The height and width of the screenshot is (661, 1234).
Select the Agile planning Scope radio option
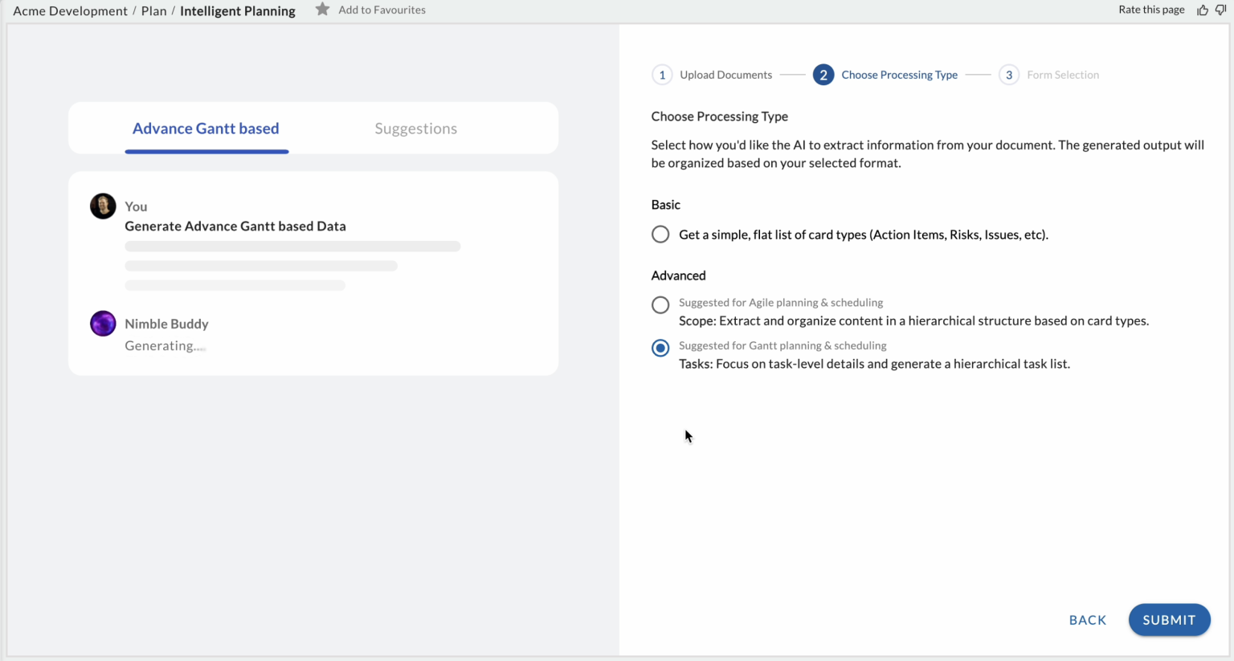point(660,305)
